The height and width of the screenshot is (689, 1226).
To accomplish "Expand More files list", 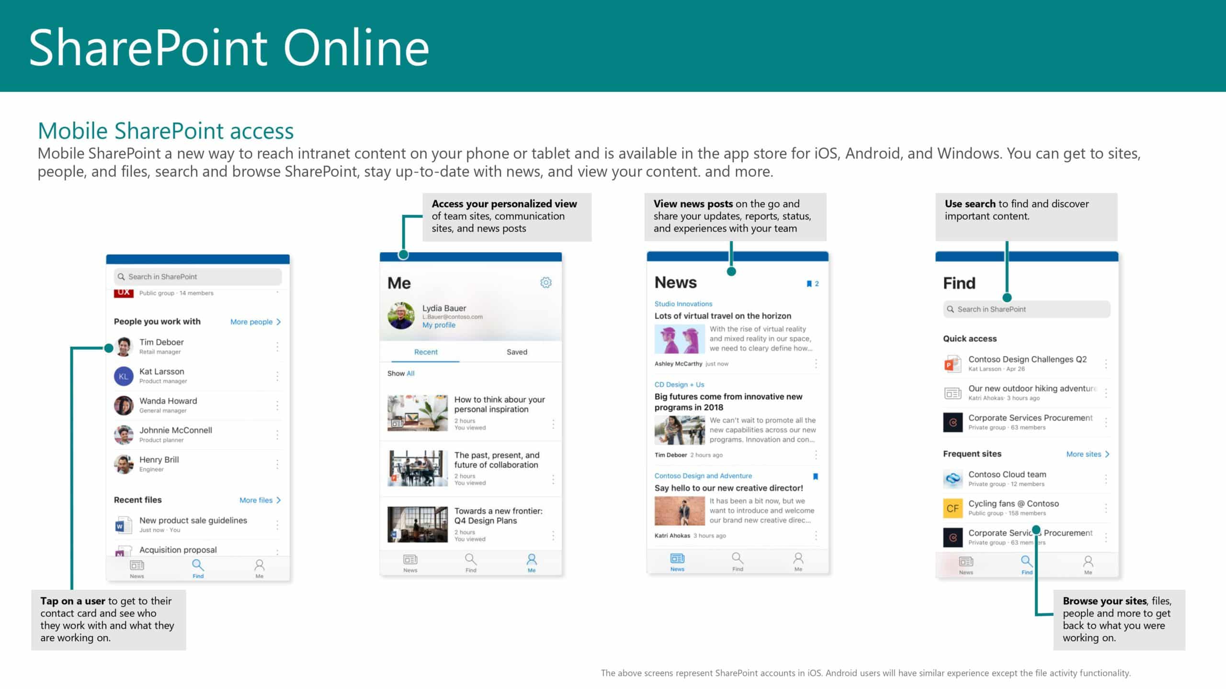I will click(x=260, y=500).
